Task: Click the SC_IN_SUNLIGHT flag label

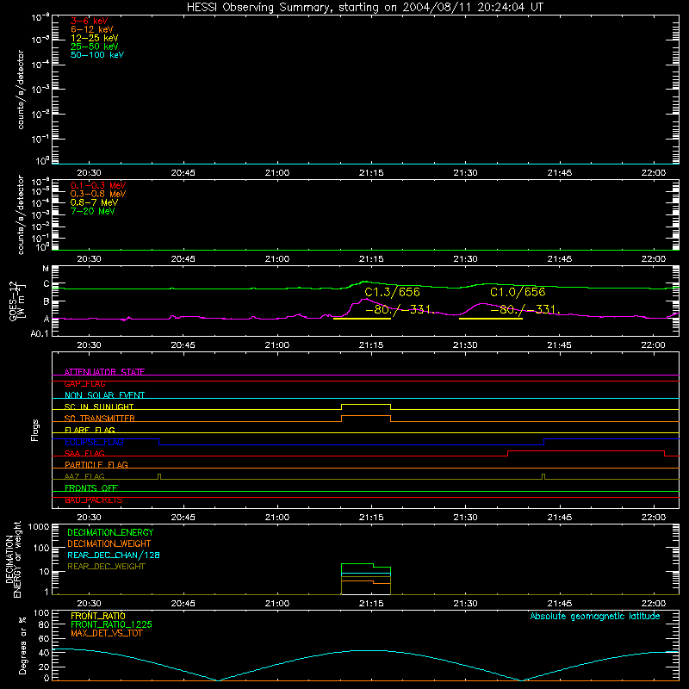Action: tap(99, 407)
